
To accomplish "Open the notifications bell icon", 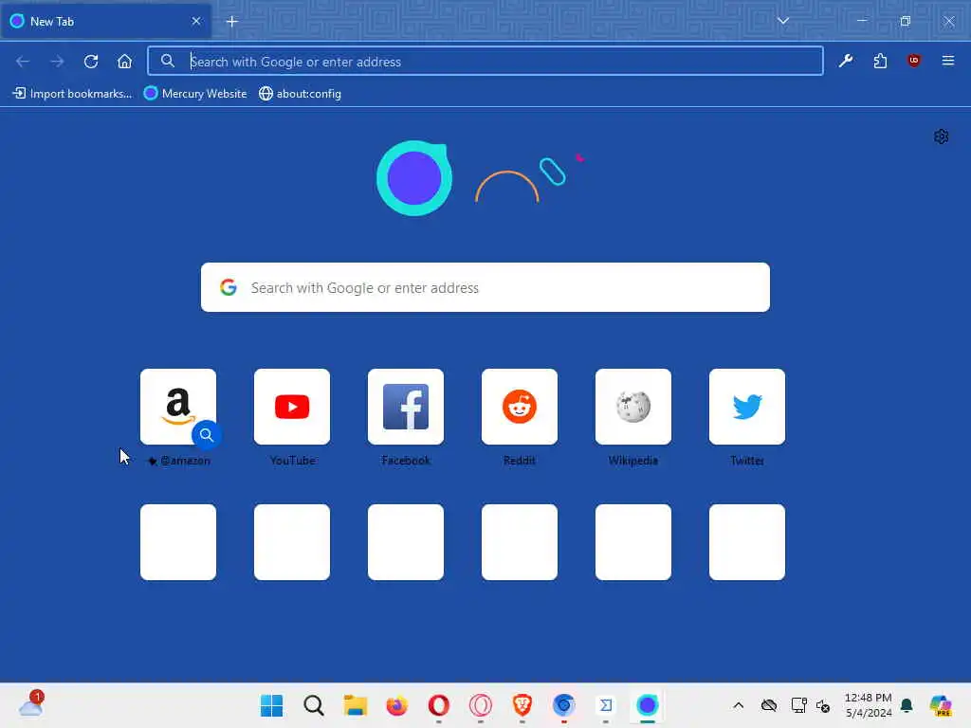I will tap(907, 705).
